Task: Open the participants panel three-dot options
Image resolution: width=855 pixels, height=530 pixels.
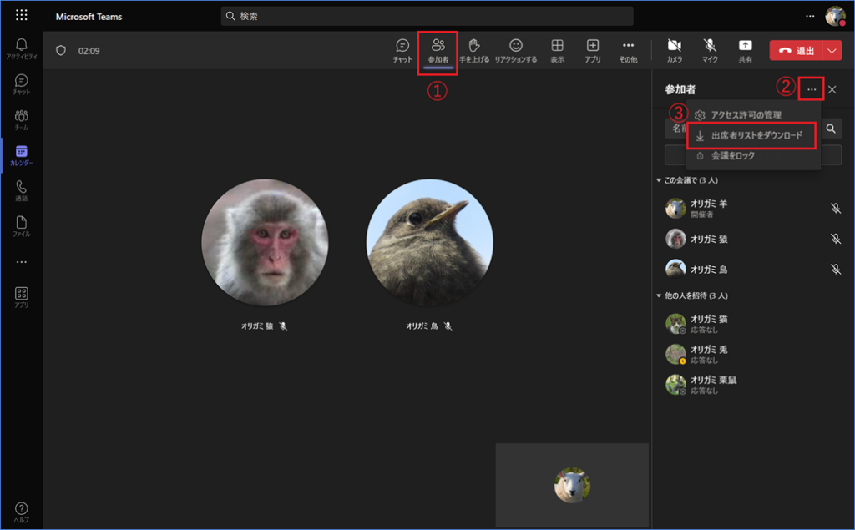Action: 812,89
